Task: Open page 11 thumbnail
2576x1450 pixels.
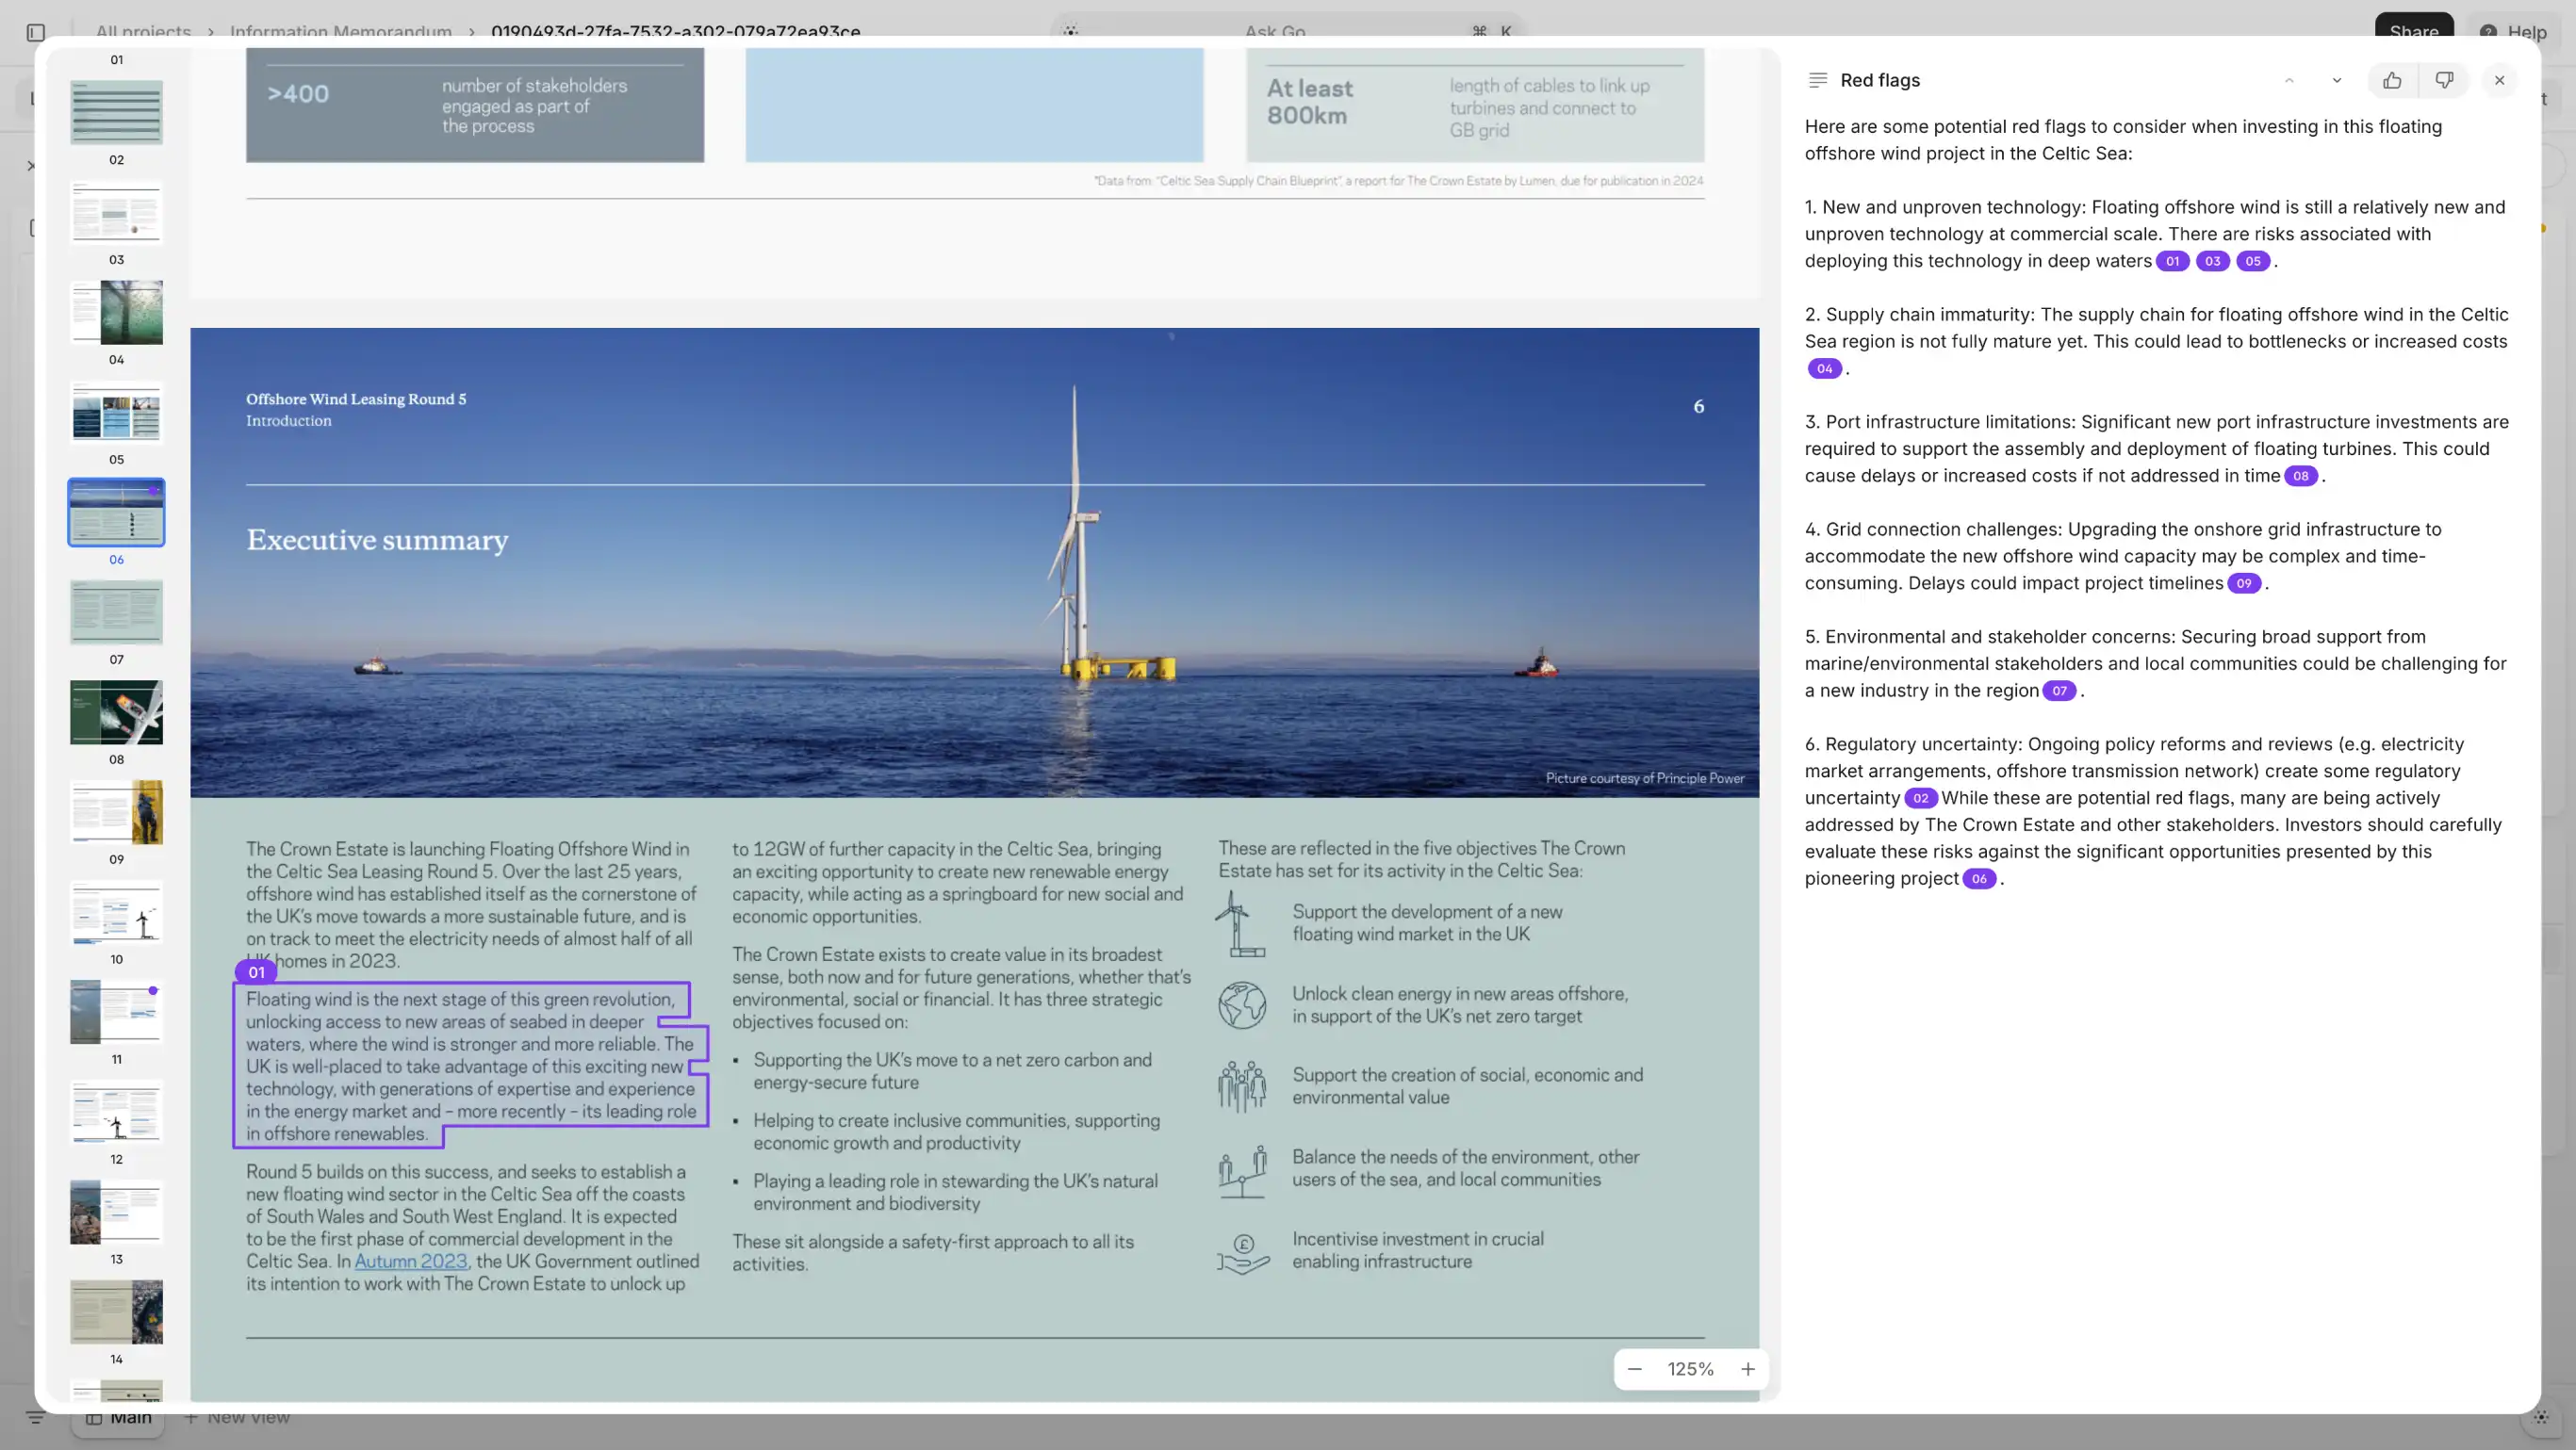Action: (x=116, y=1012)
